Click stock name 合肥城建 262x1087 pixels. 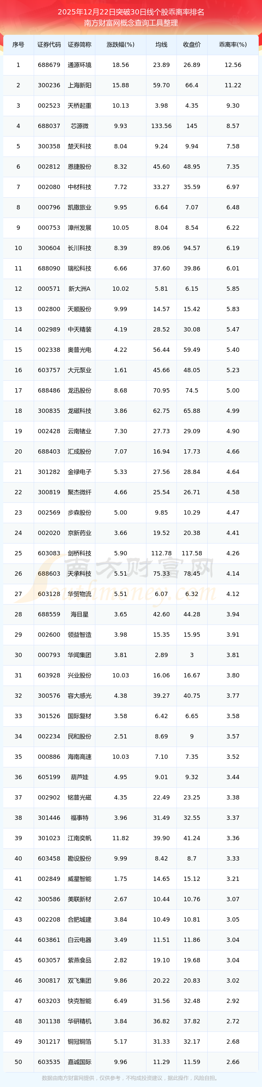pos(80,920)
